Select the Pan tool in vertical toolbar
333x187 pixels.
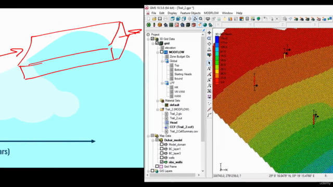(x=209, y=33)
